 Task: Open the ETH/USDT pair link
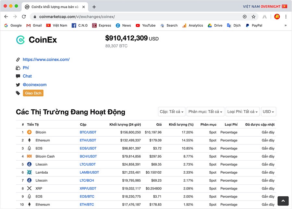tap(88, 140)
